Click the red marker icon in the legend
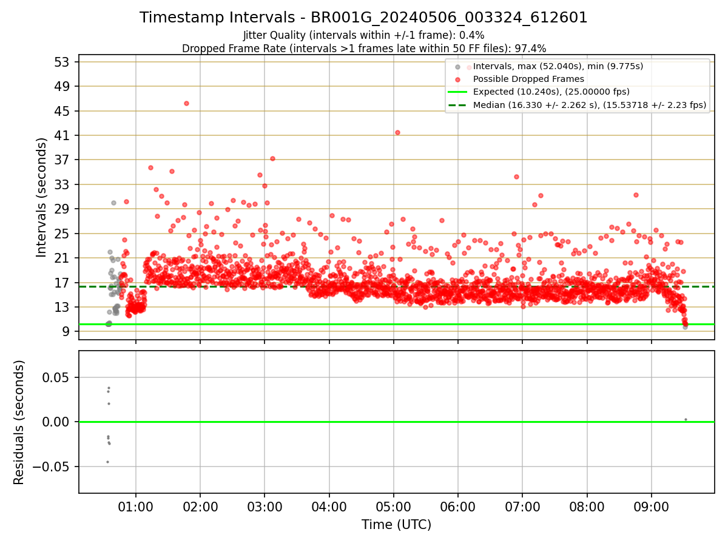This screenshot has height=546, width=728. coord(458,79)
